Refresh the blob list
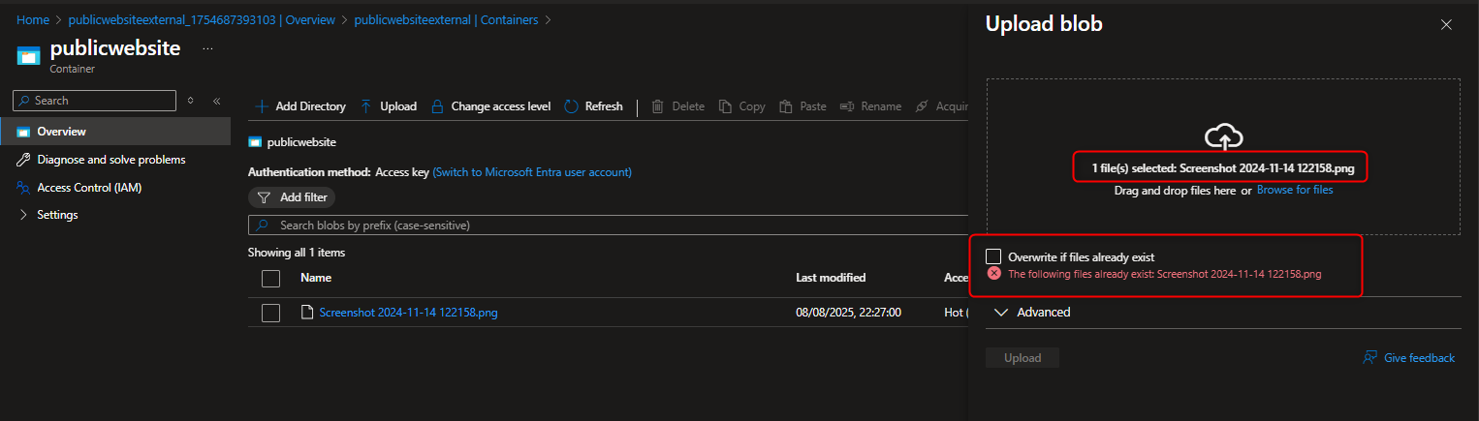The height and width of the screenshot is (421, 1479). coord(593,106)
